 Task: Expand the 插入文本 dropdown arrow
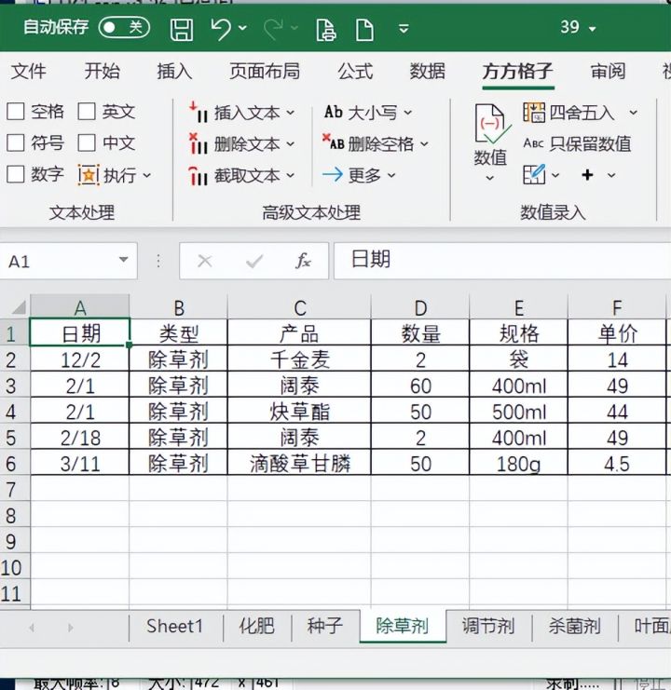coord(291,113)
